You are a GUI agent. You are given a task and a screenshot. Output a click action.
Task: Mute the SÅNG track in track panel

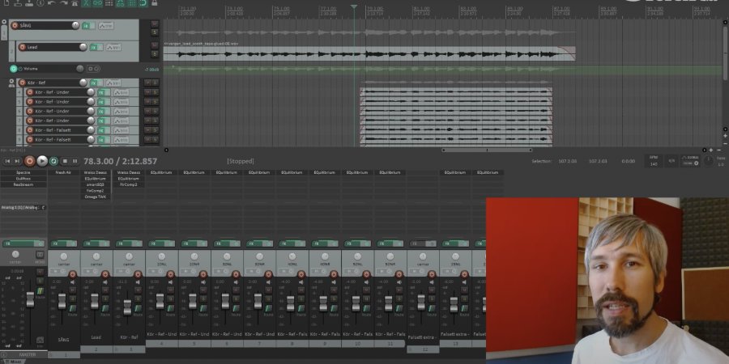155,23
